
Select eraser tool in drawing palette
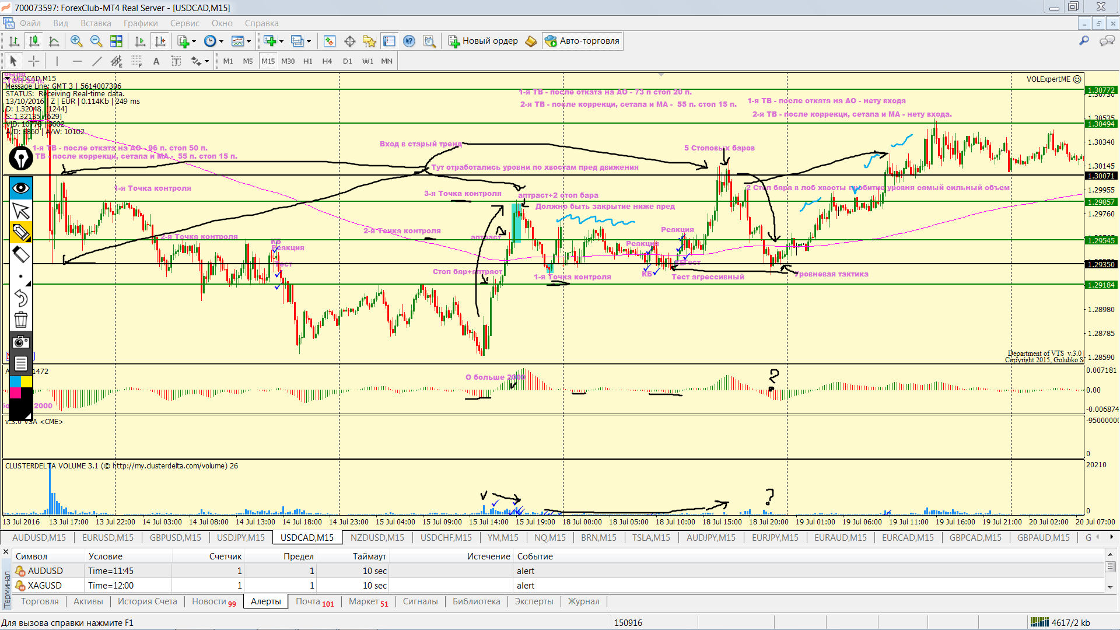click(x=21, y=254)
